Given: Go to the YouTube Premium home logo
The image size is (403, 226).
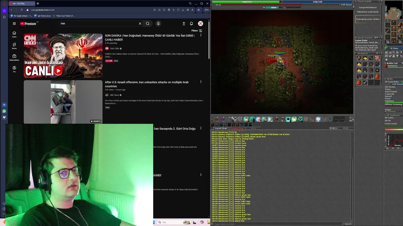Looking at the screenshot, I should pos(28,24).
